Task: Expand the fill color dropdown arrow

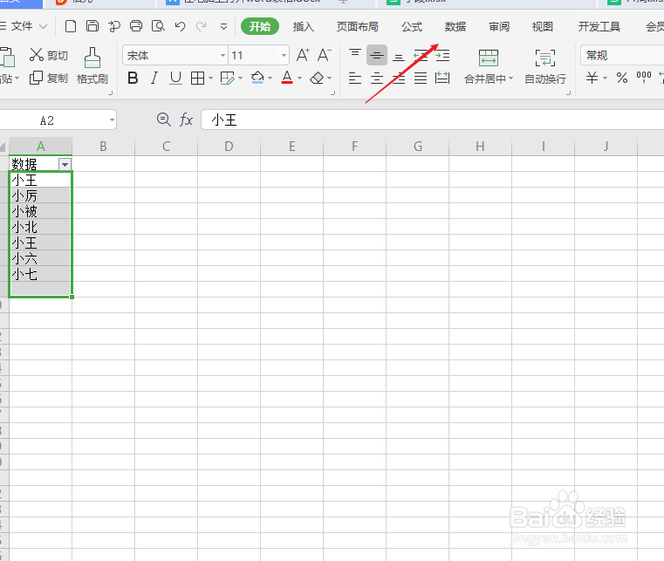Action: tap(270, 79)
